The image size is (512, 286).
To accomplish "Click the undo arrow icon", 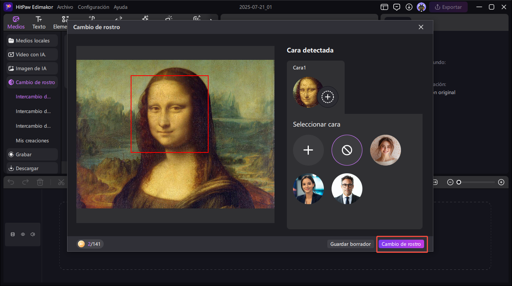I will [11, 182].
